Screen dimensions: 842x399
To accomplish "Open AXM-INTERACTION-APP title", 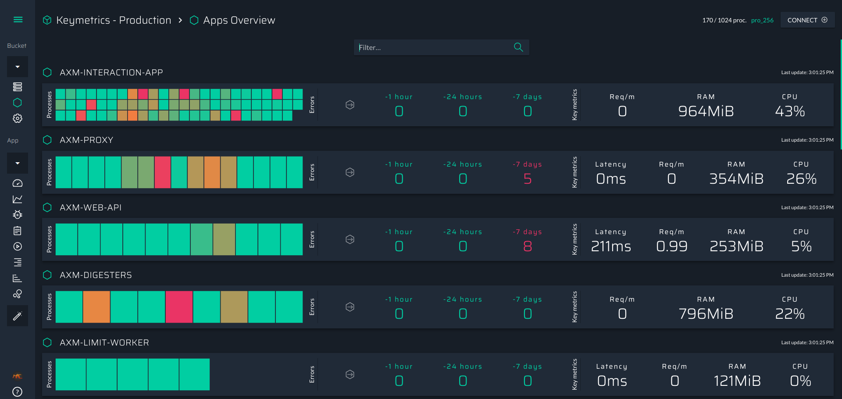I will [x=111, y=72].
